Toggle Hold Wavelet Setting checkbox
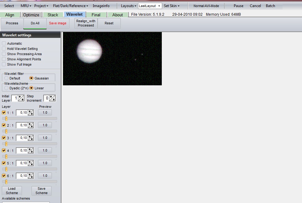 coord(4,49)
